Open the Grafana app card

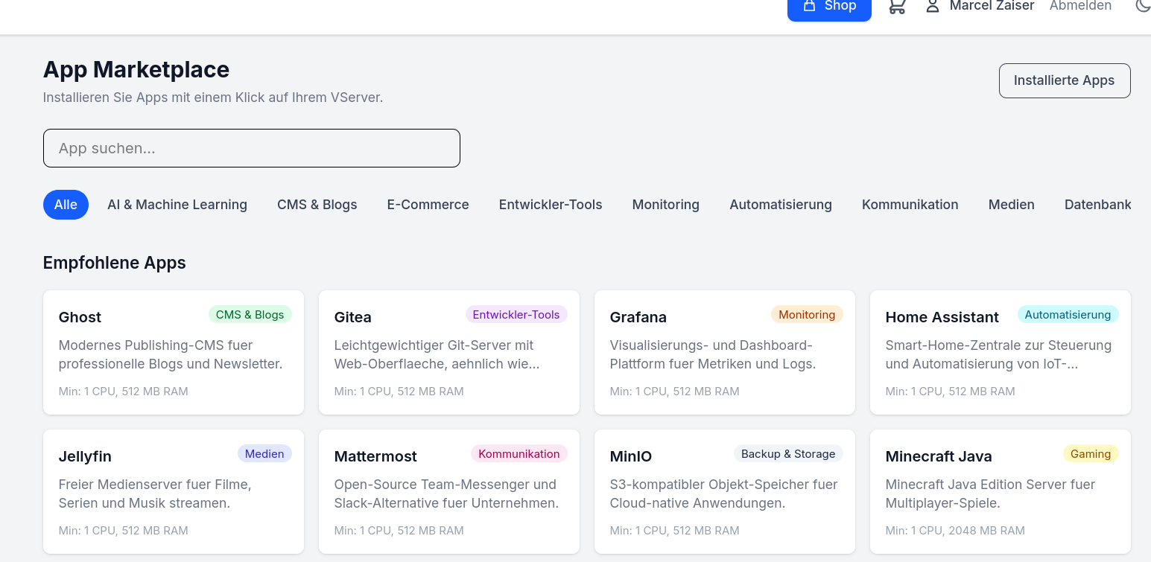[724, 352]
